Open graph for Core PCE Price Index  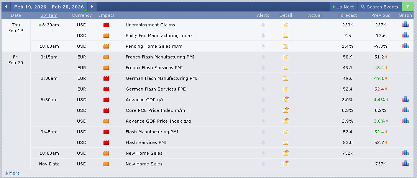(405, 110)
